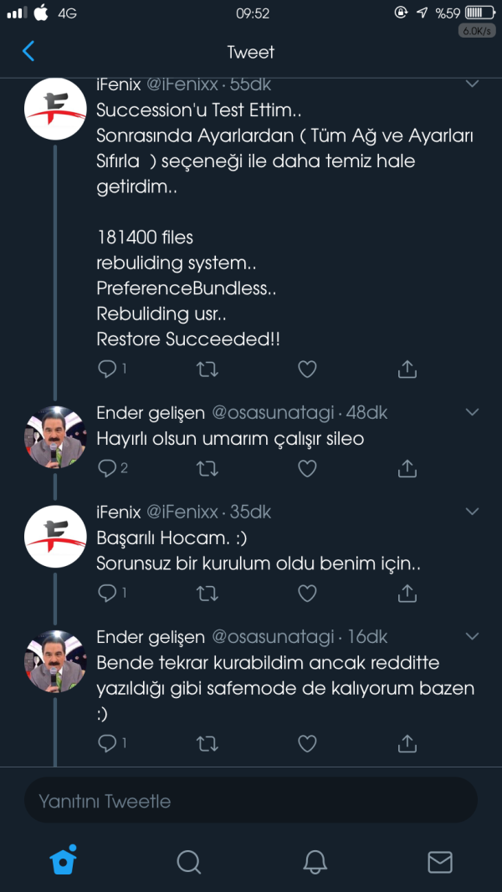Reply to iFenix's Succession test tweet
This screenshot has height=892, width=502.
(108, 369)
